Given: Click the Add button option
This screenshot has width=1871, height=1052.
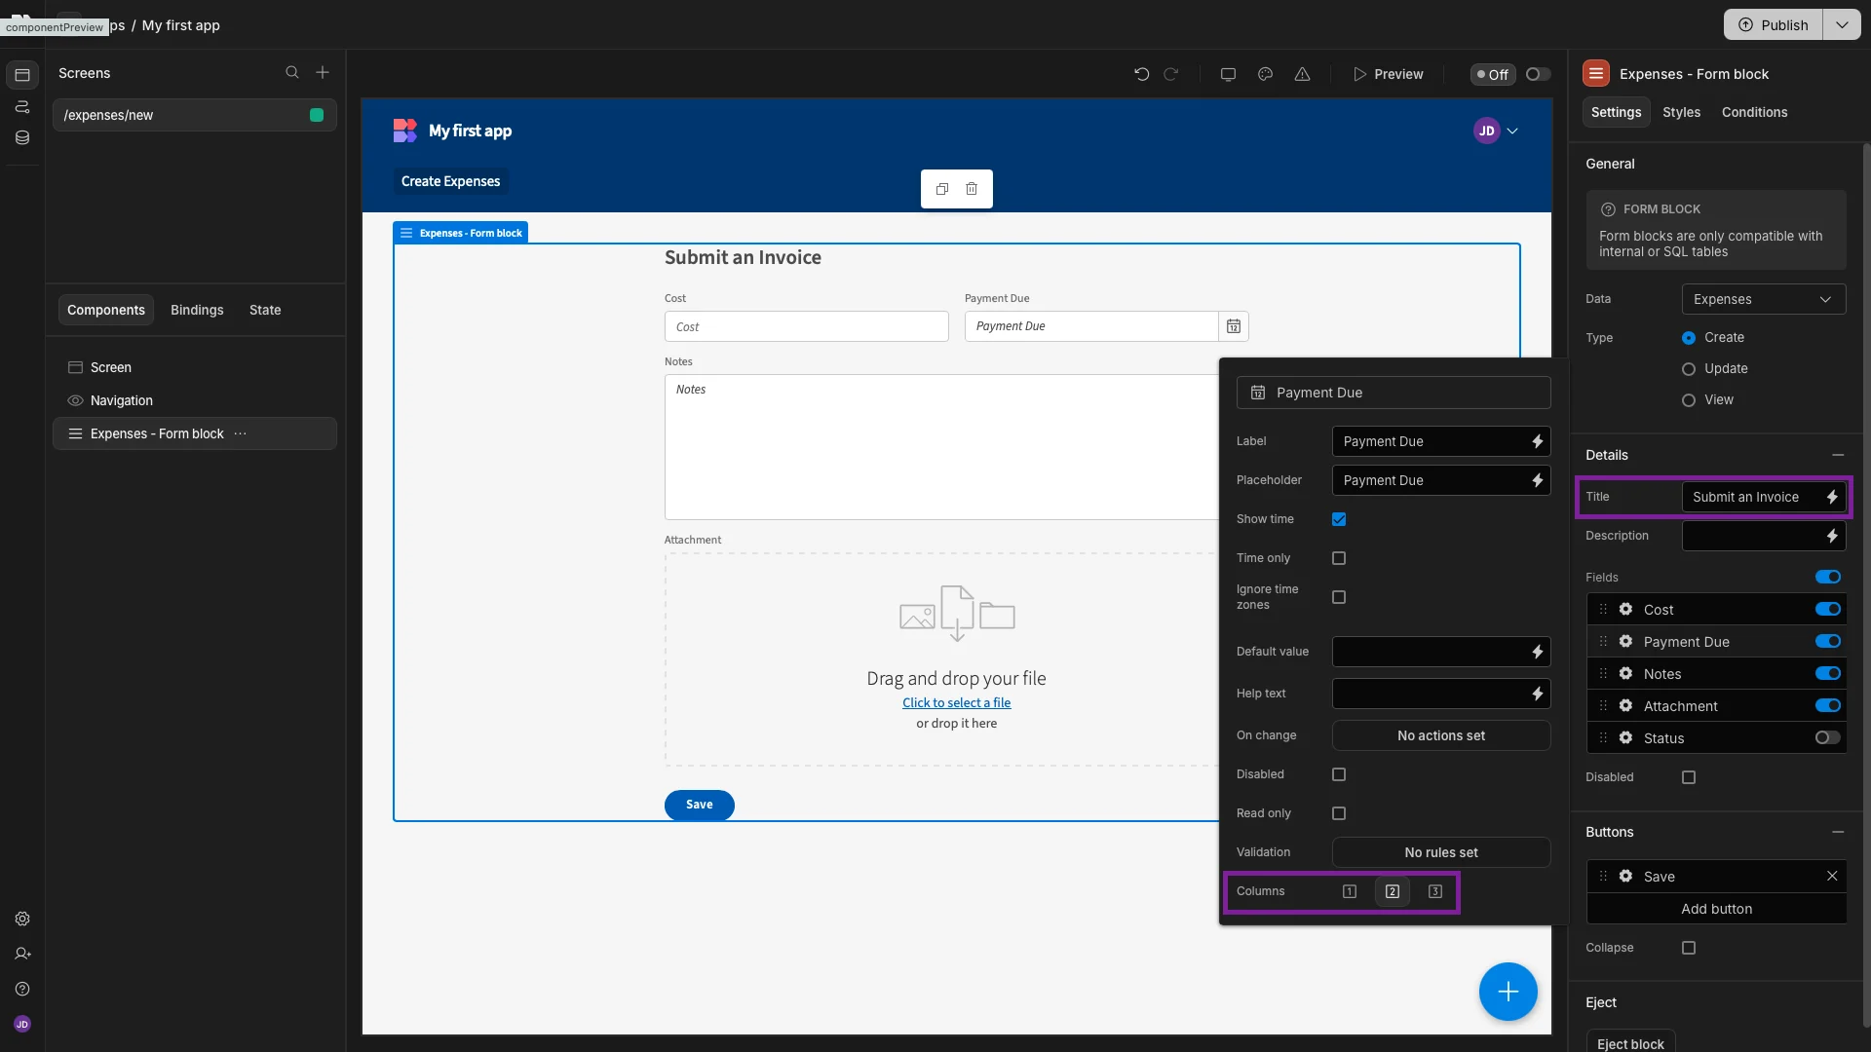Looking at the screenshot, I should (x=1716, y=909).
